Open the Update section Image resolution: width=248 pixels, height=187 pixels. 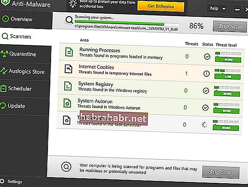click(x=24, y=106)
